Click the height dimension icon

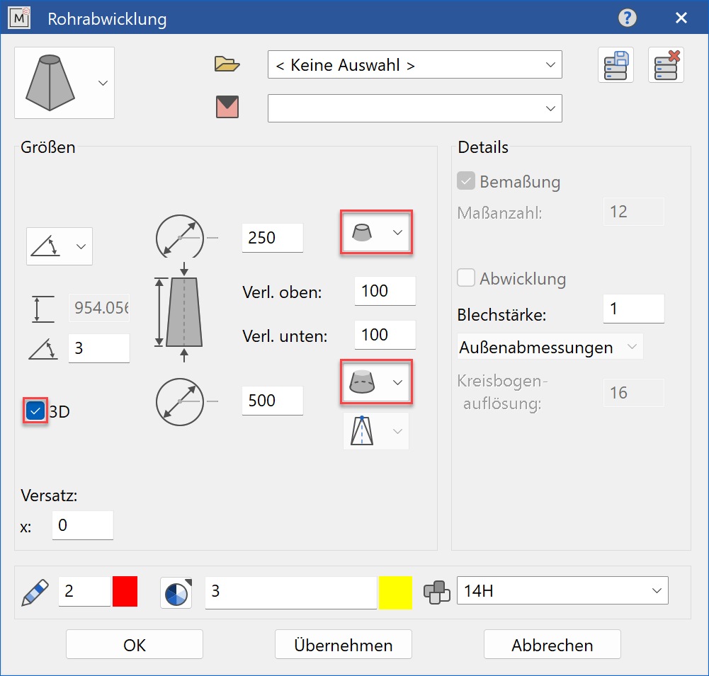pos(43,309)
